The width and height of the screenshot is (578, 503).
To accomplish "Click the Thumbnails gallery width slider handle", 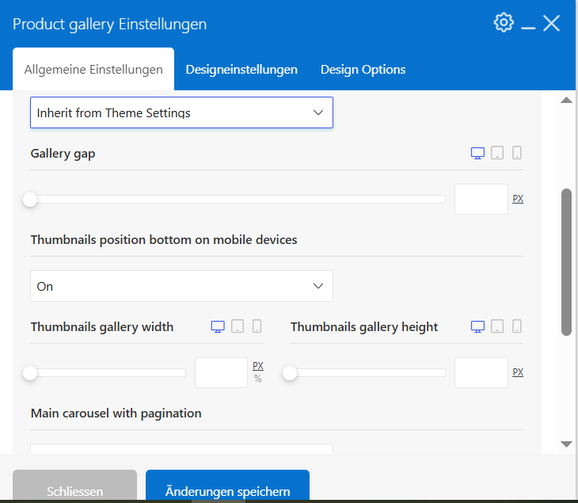I will (30, 373).
